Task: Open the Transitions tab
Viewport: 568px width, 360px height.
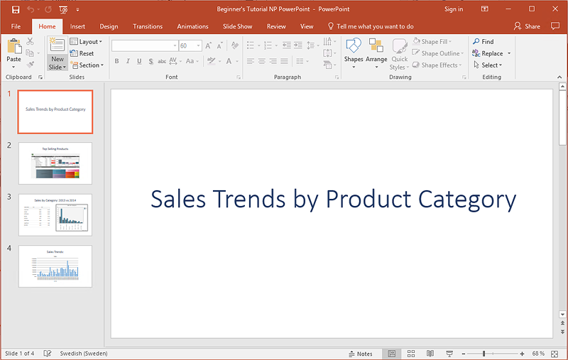Action: pos(147,26)
